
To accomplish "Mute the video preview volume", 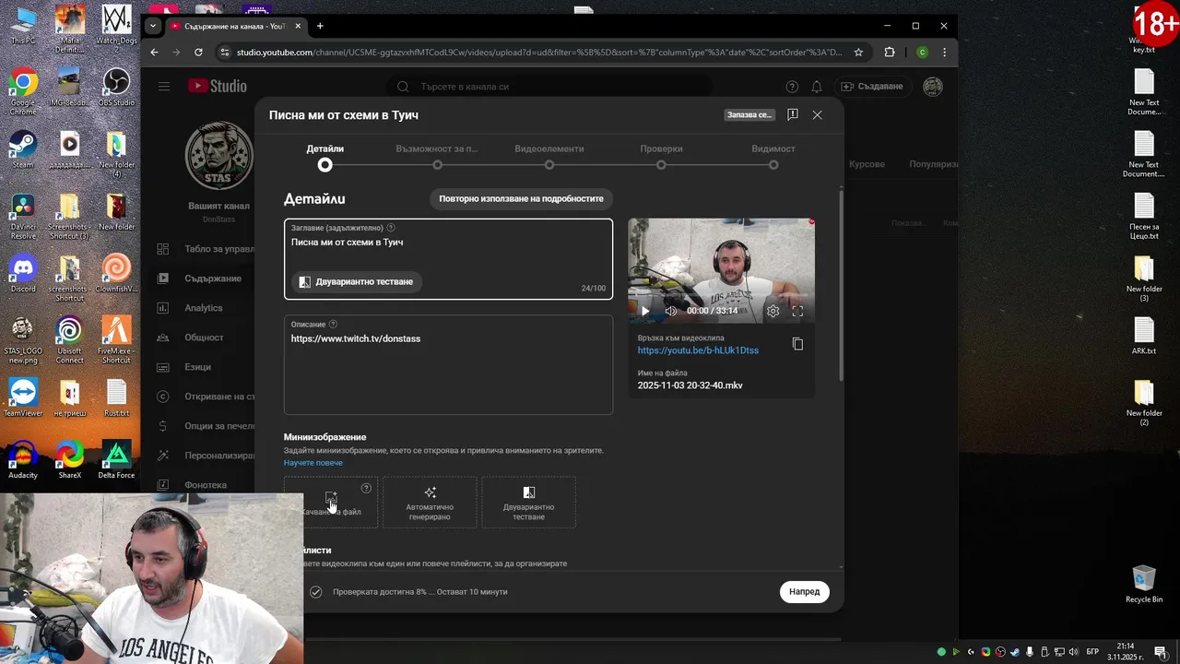I will coord(670,311).
